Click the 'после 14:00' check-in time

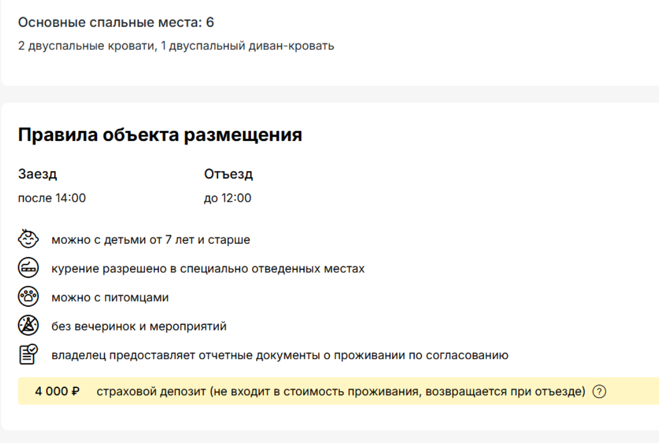pyautogui.click(x=52, y=198)
